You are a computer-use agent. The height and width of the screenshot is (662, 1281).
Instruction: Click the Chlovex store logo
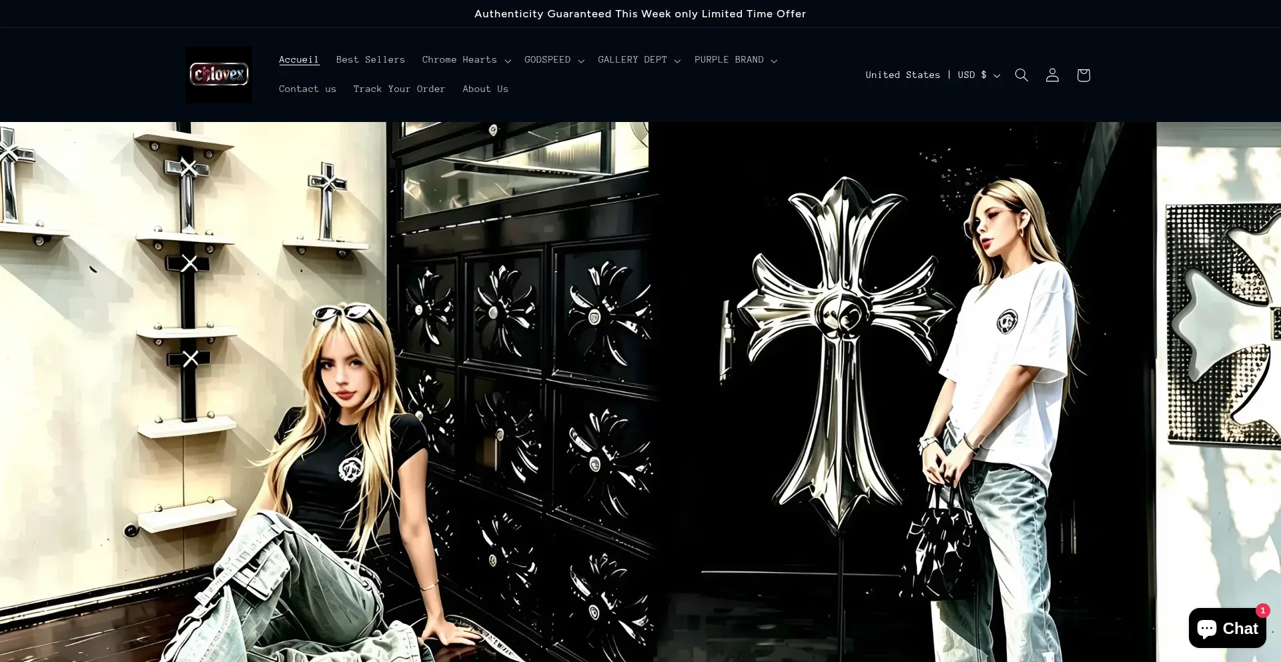coord(219,75)
